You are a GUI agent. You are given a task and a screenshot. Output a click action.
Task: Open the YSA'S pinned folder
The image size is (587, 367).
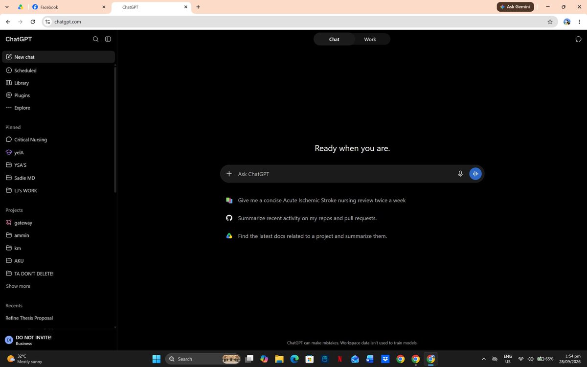click(59, 165)
